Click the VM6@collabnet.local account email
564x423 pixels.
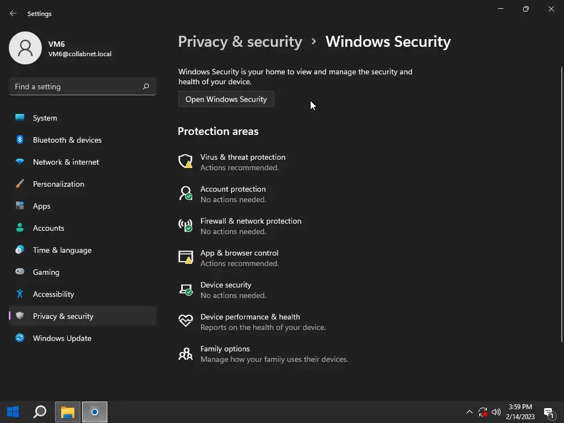(x=80, y=54)
